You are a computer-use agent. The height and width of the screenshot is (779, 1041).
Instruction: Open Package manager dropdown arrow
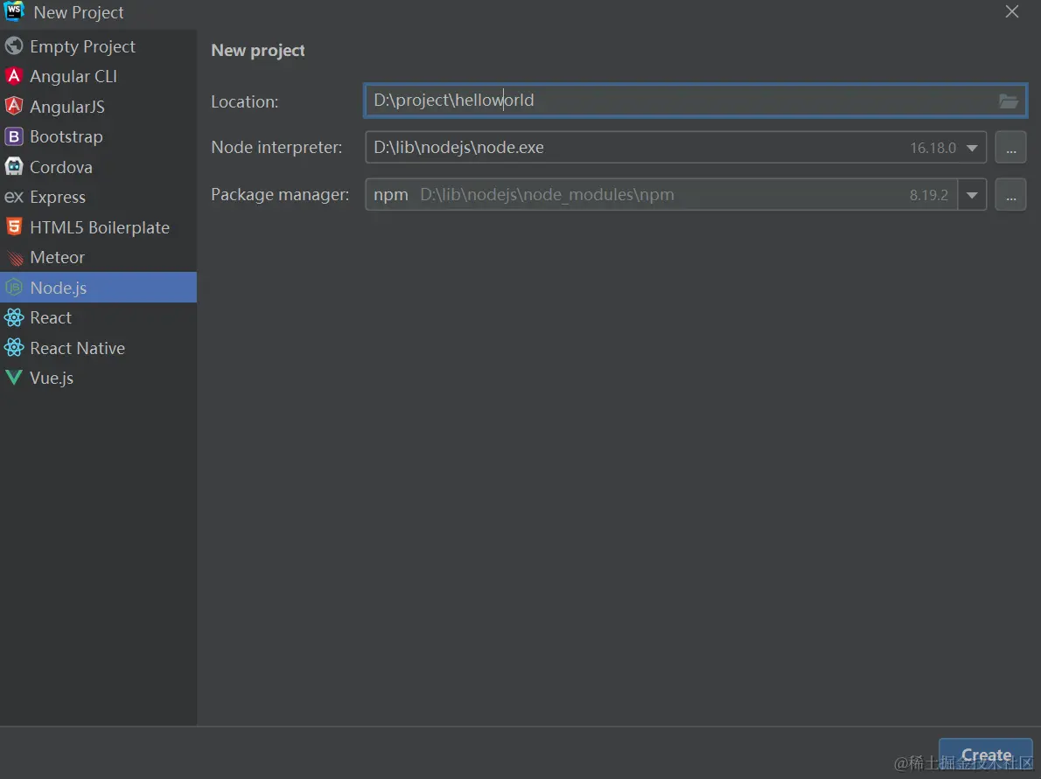click(972, 195)
